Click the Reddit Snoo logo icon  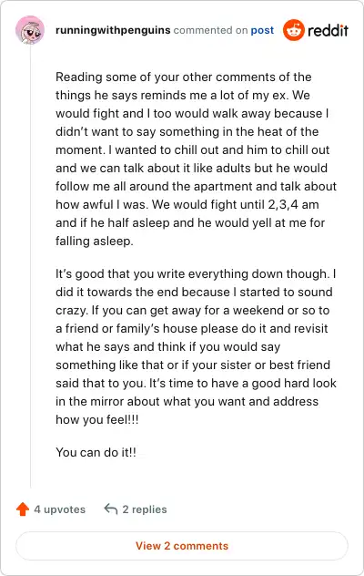(294, 30)
